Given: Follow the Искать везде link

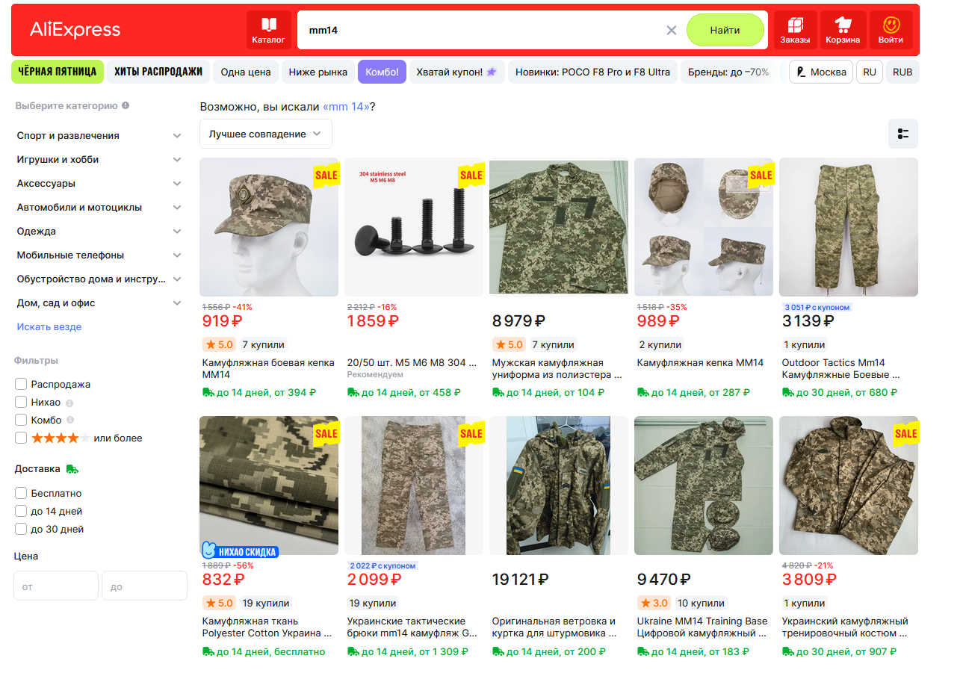Looking at the screenshot, I should tap(49, 327).
